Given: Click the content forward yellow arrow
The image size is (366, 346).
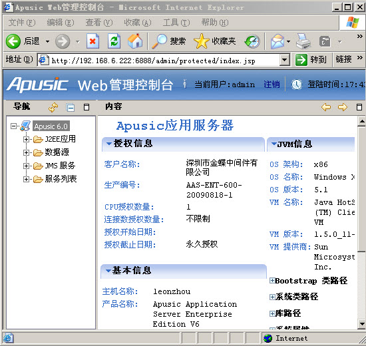Looking at the screenshot, I should click(343, 107).
